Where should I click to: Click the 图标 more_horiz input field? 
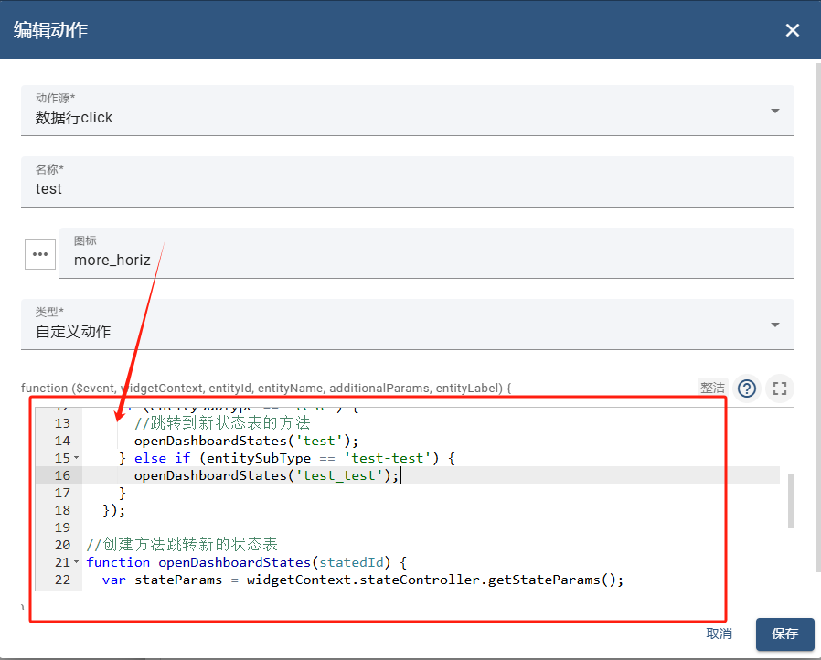(427, 253)
